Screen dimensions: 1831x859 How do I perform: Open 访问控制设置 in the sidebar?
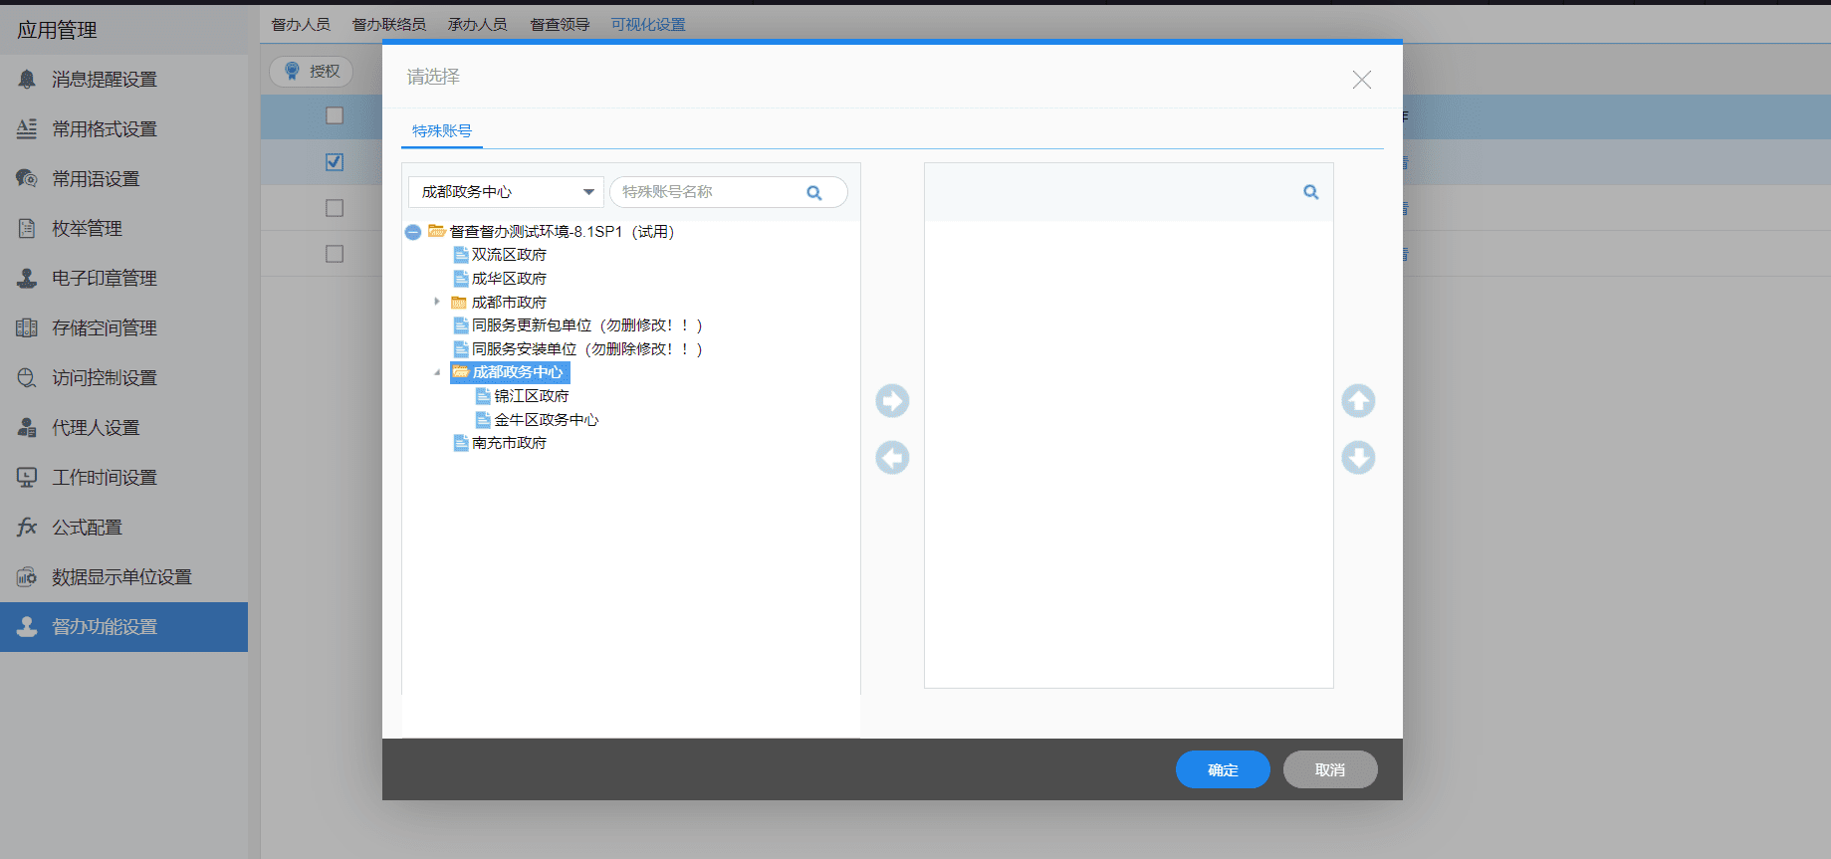coord(123,378)
